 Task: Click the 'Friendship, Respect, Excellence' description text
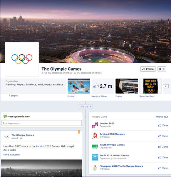click(34, 85)
